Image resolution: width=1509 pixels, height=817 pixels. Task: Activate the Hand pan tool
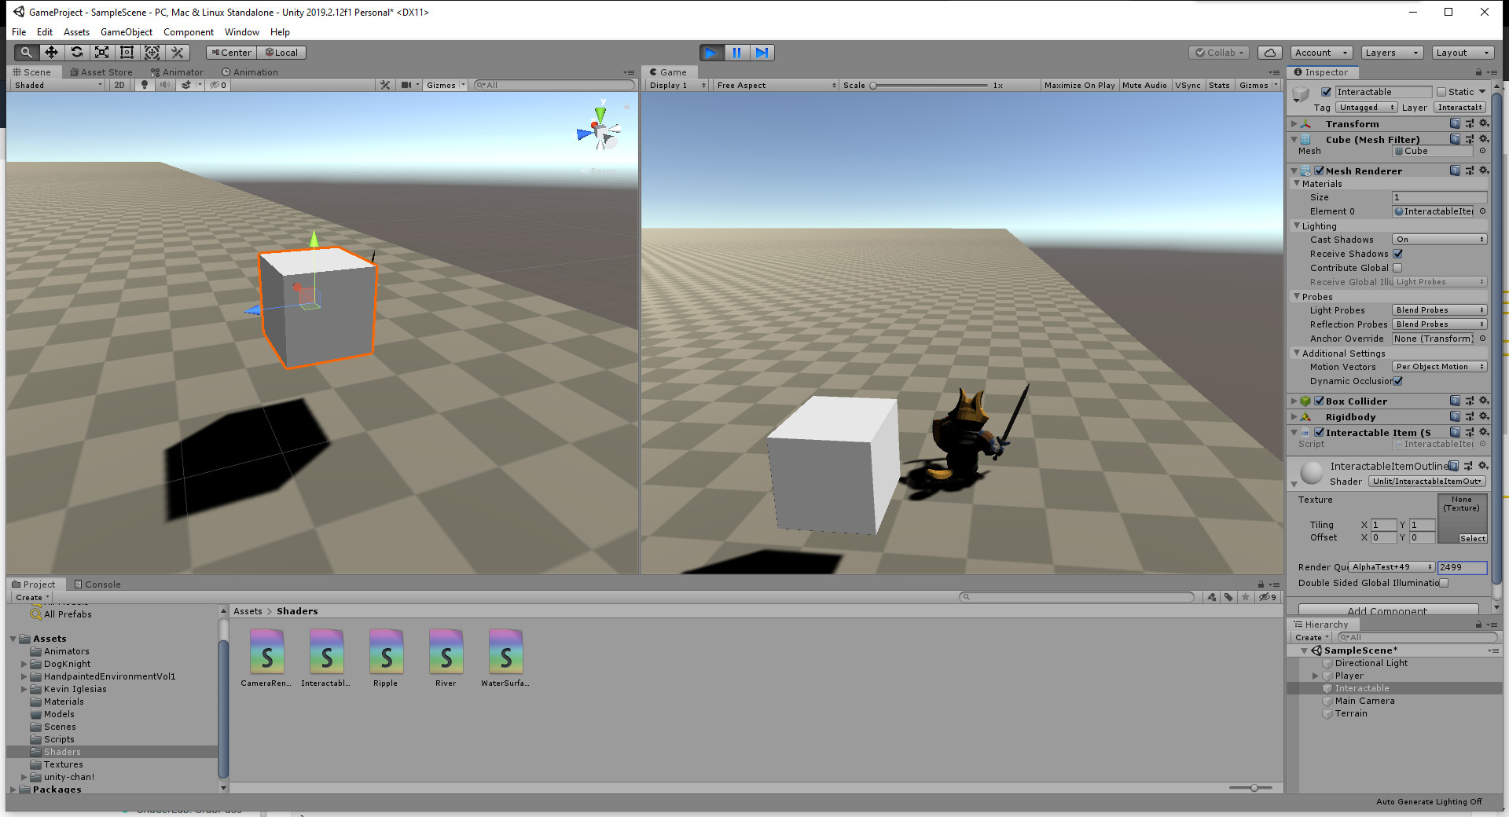pos(25,52)
